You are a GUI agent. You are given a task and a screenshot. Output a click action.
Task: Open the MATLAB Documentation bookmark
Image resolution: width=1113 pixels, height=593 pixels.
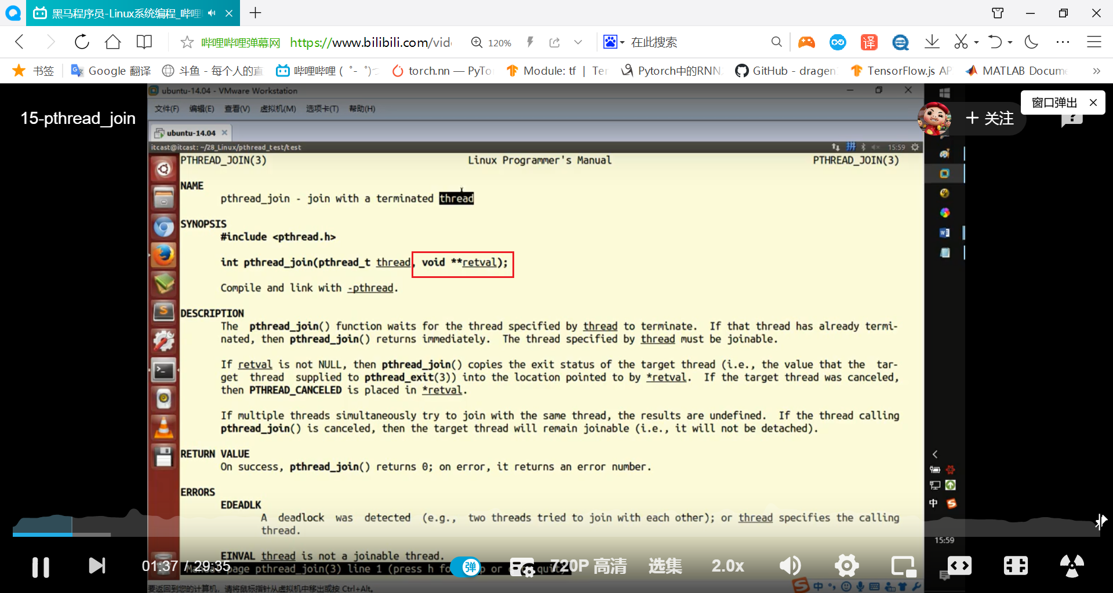click(1016, 71)
